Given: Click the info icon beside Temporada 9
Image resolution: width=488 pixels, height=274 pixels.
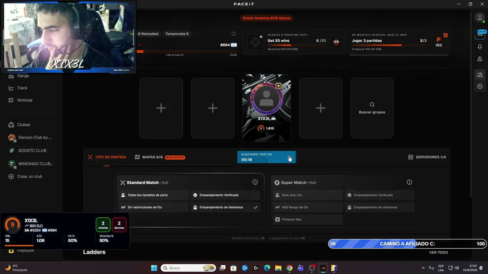Looking at the screenshot, I should pyautogui.click(x=234, y=34).
